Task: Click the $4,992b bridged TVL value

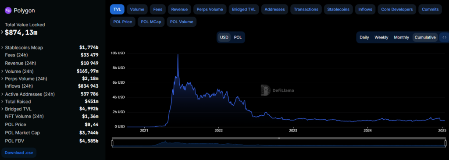Action: tap(89, 109)
